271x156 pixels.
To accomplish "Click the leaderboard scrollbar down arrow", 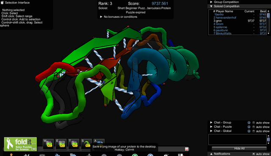I will coord(268,33).
